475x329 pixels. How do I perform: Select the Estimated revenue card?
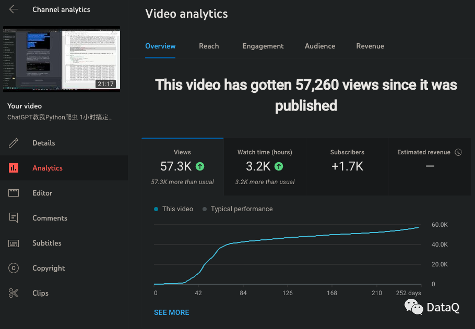click(x=430, y=167)
